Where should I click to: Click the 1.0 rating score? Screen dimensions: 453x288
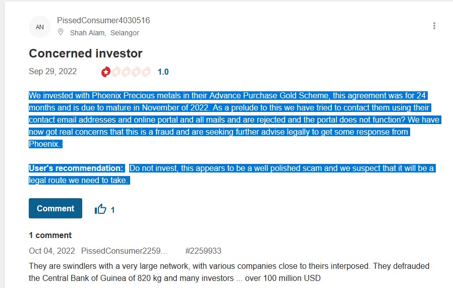[x=163, y=72]
